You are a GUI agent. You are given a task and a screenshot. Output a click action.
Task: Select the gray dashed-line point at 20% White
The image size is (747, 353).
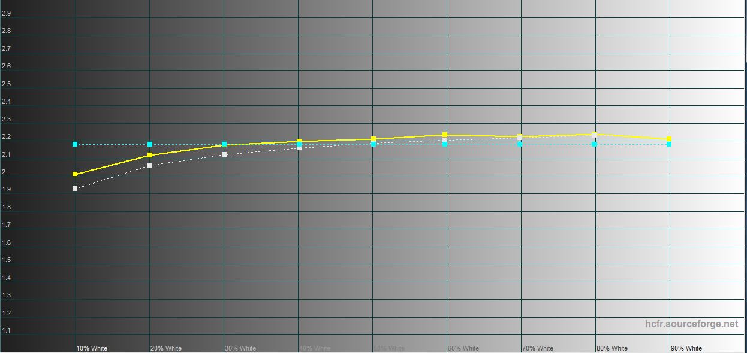150,165
